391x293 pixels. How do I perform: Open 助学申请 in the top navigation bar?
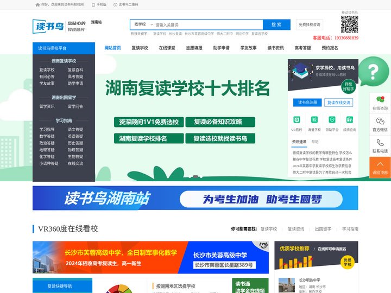click(x=221, y=48)
